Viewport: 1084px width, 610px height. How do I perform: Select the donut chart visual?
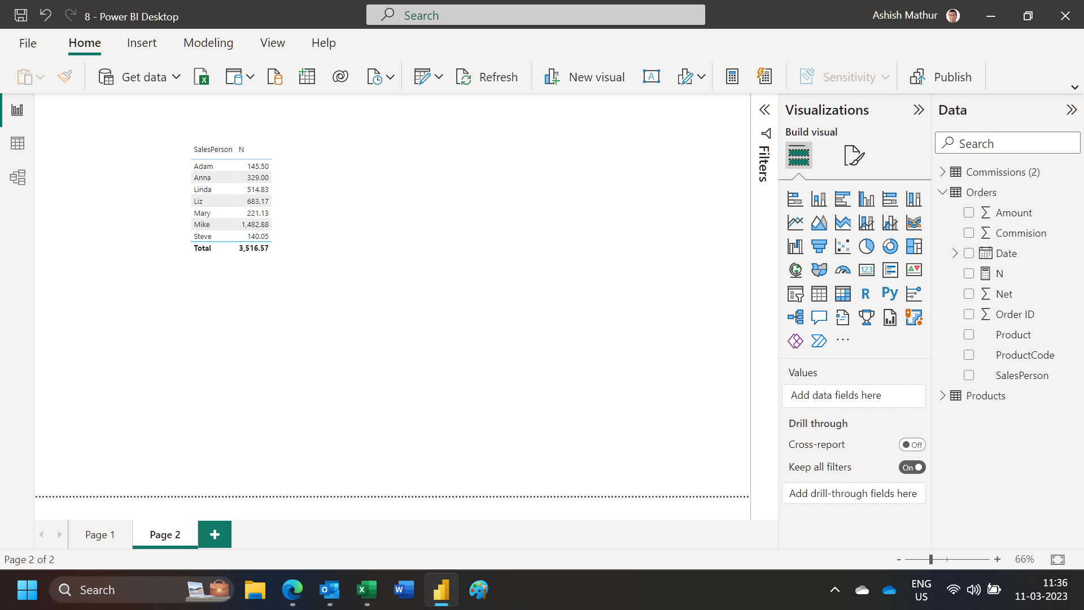pyautogui.click(x=890, y=246)
